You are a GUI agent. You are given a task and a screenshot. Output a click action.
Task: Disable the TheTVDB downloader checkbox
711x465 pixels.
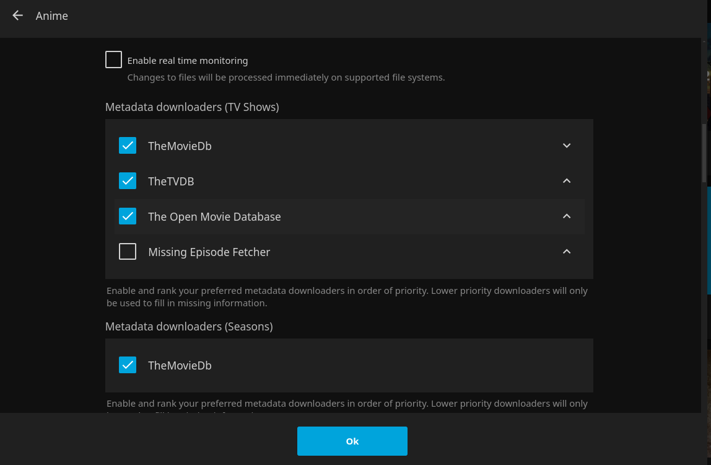128,181
